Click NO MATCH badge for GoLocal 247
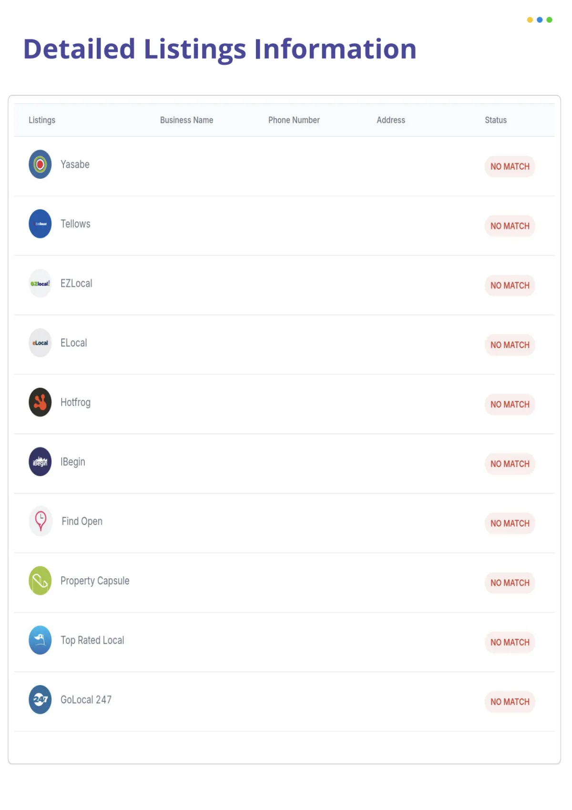 (x=510, y=702)
